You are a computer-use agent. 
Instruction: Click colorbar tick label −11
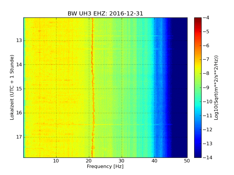coord(208,116)
